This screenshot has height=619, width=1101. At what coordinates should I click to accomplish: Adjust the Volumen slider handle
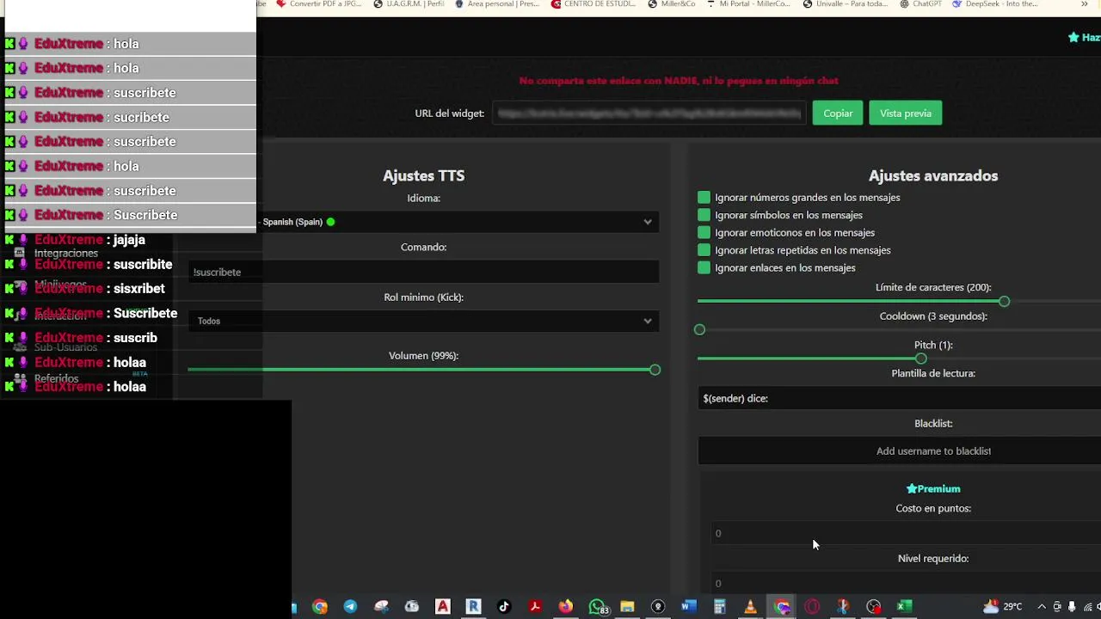pyautogui.click(x=655, y=370)
